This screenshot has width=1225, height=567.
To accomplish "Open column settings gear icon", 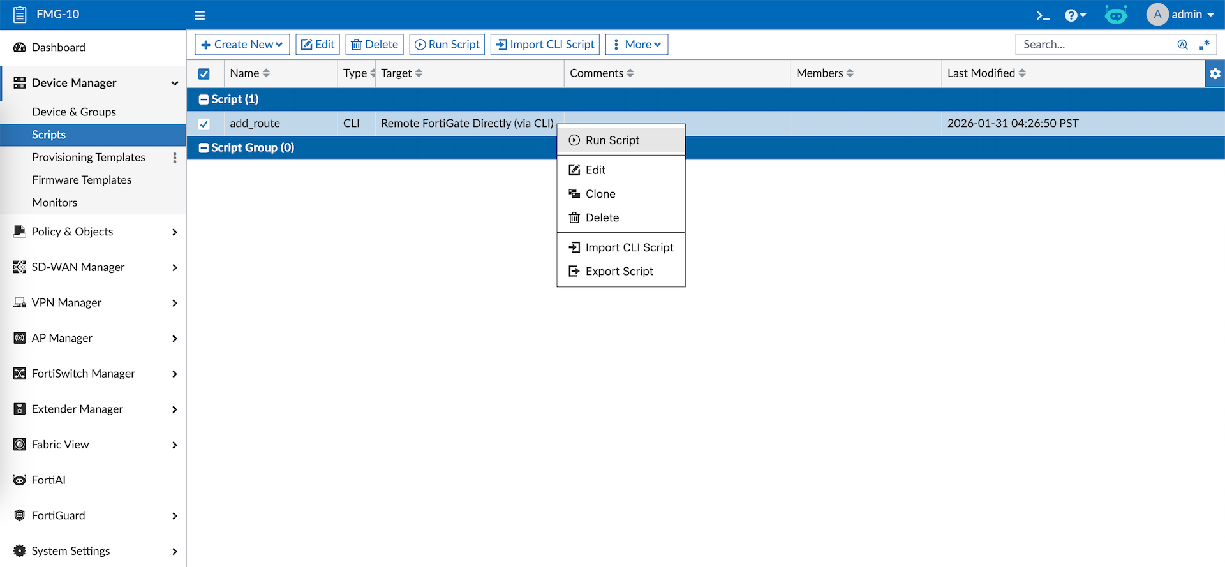I will 1215,73.
